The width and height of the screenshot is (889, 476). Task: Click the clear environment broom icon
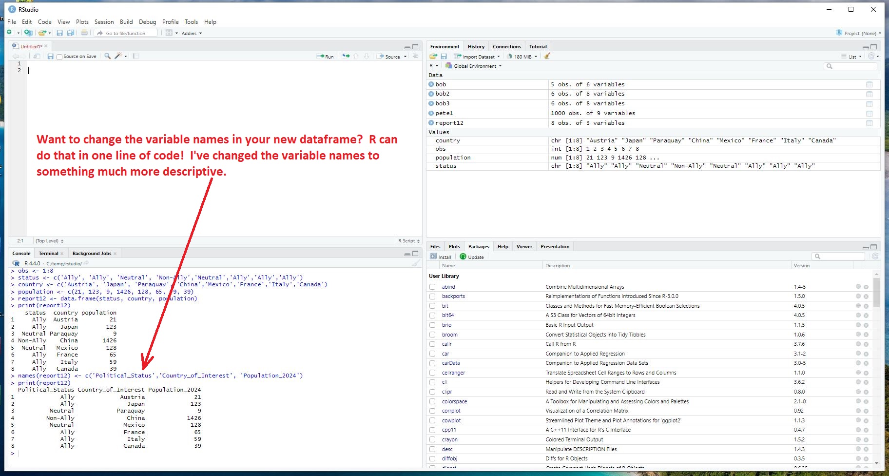547,56
